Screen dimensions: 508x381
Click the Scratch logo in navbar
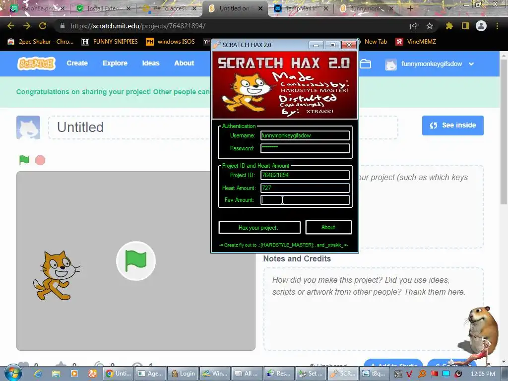36,63
